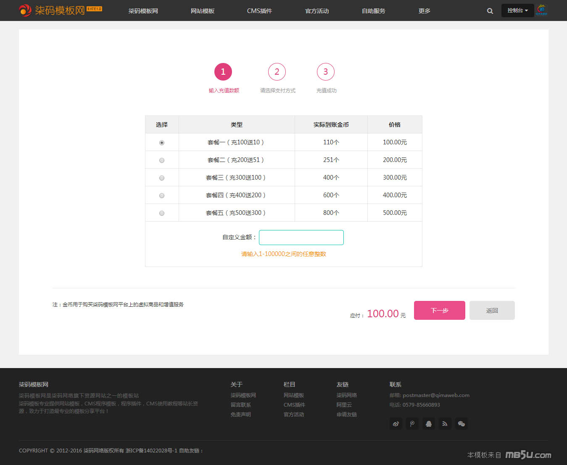
Task: Select 套餐二 (充200送51) radio button
Action: (162, 160)
